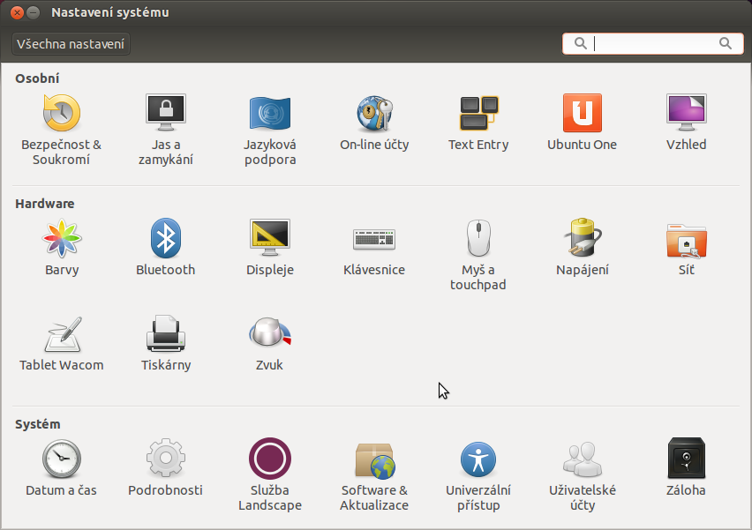
Task: Click the Všechna nastavení button
Action: [x=71, y=44]
